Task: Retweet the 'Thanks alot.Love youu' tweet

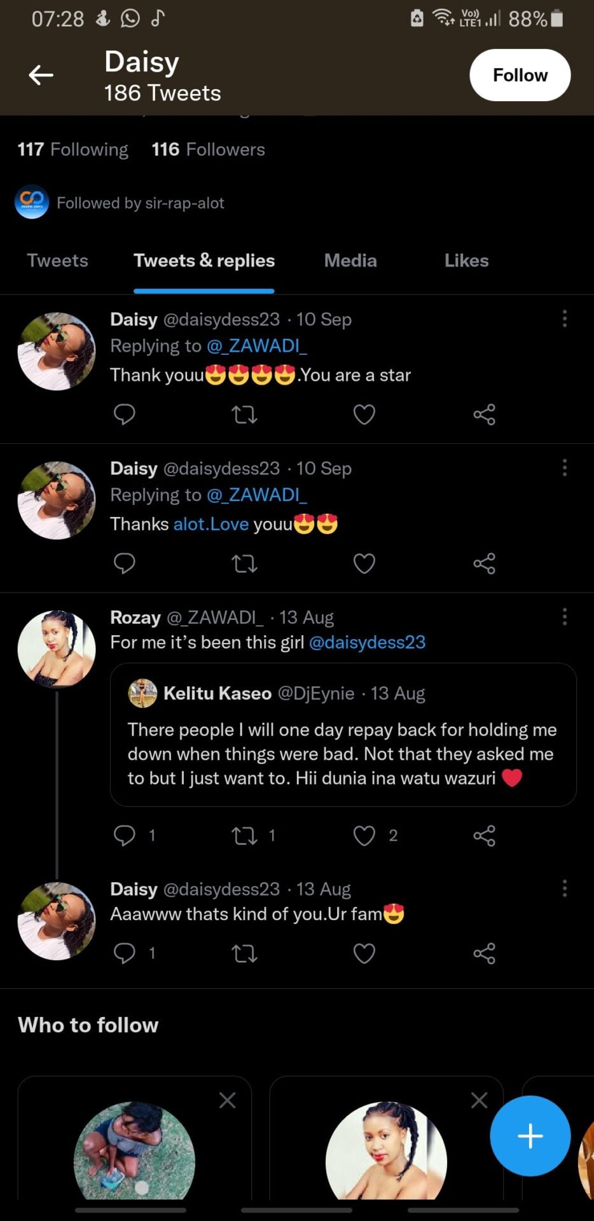Action: tap(244, 563)
